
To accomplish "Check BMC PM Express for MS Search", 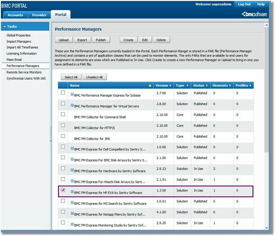I will 63,201.
